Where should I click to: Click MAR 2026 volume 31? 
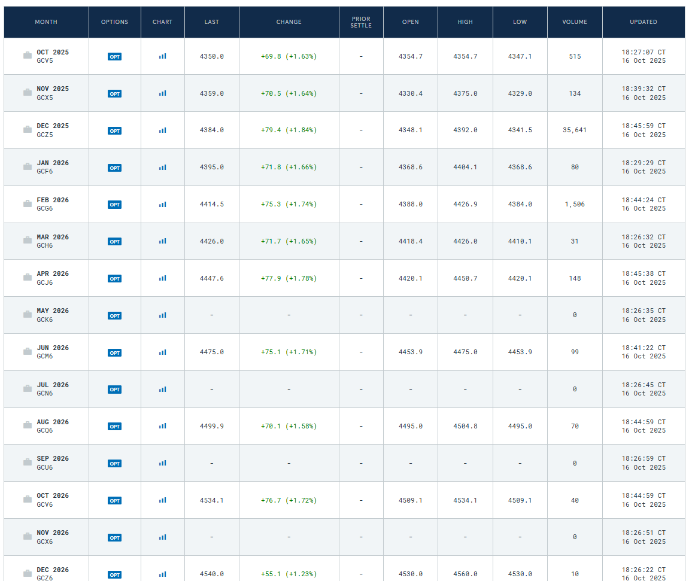575,241
